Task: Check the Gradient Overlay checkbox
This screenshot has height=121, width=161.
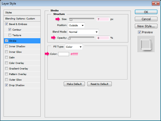Action: pos(6,68)
